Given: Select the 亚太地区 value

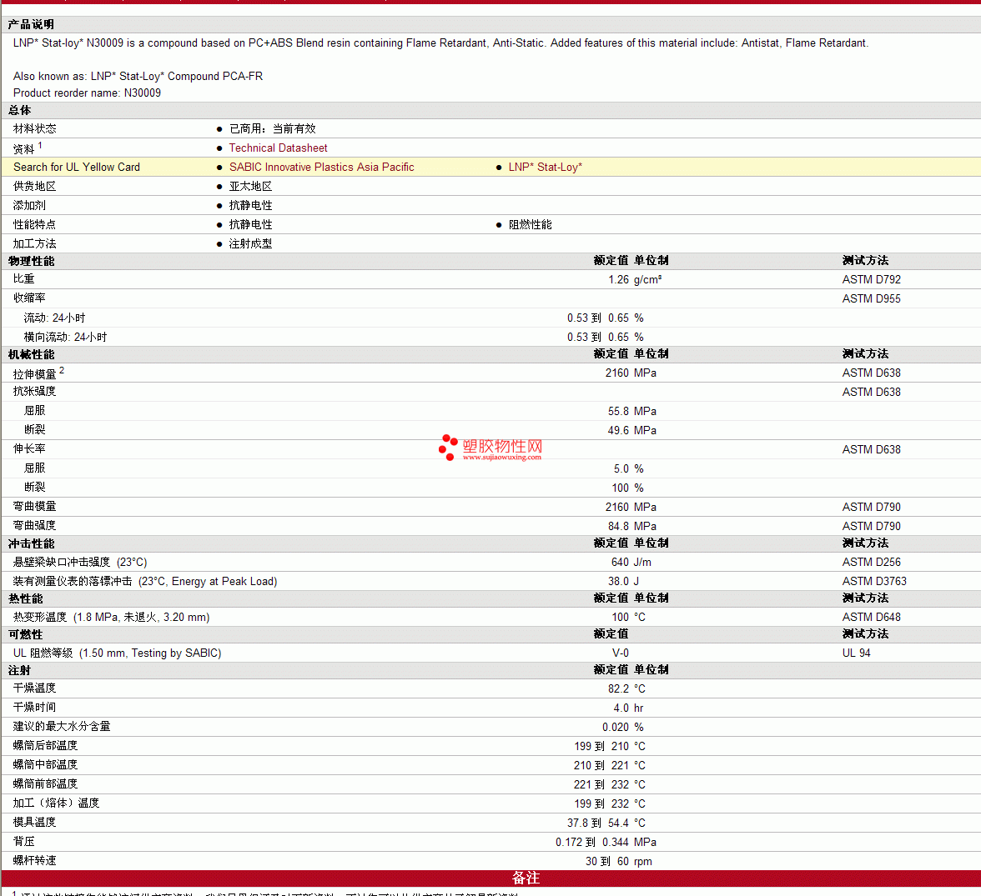Looking at the screenshot, I should tap(250, 187).
